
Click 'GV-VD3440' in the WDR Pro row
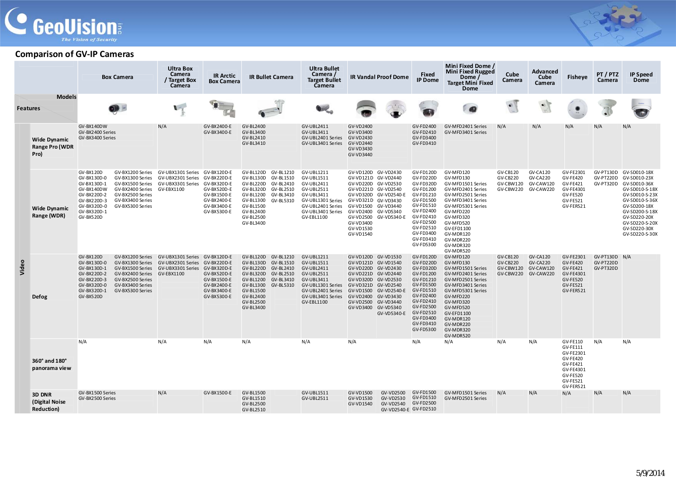point(360,155)
